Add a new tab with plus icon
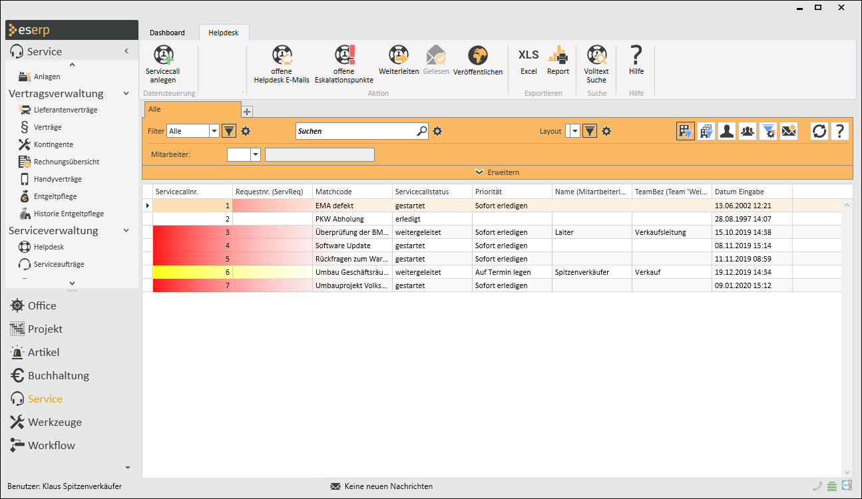This screenshot has height=499, width=862. (247, 111)
